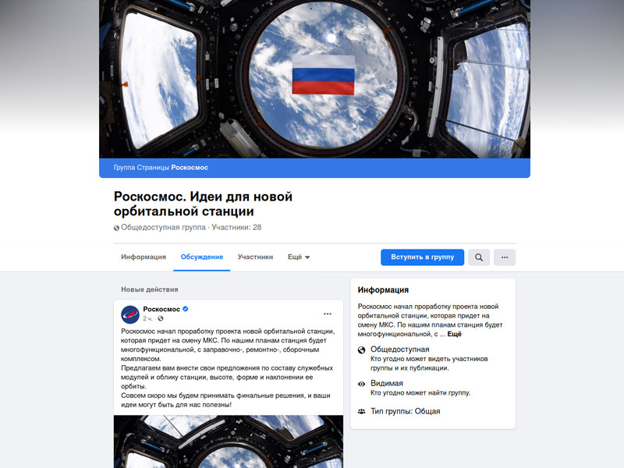This screenshot has width=624, height=468.
Task: Open the group cover photo with flag
Action: (314, 79)
